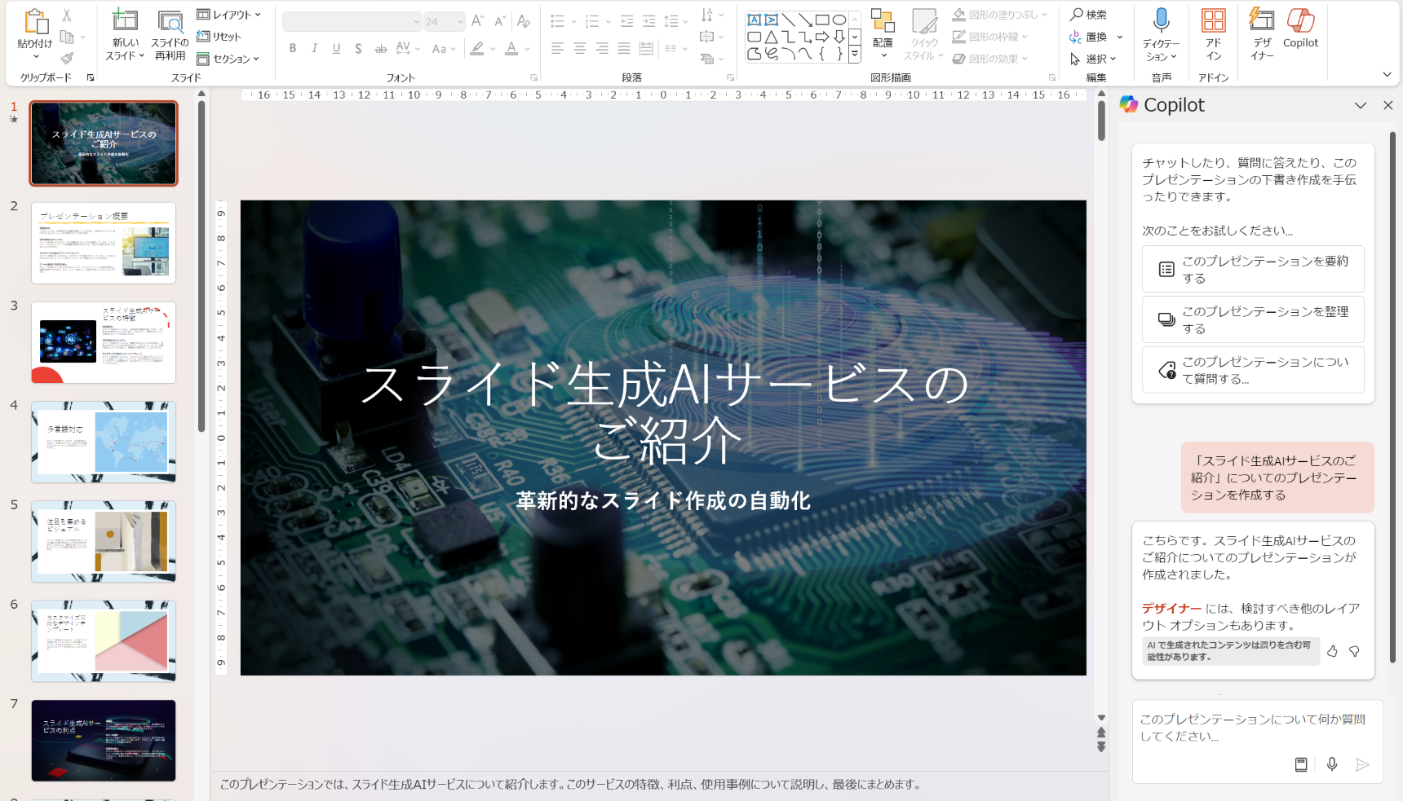Screen dimensions: 1403x801
Task: Decrease the list indent level
Action: 626,21
